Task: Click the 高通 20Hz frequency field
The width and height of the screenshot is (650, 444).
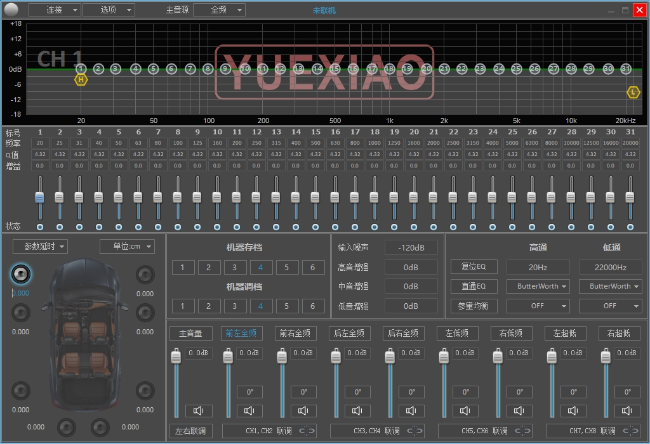Action: [x=538, y=267]
